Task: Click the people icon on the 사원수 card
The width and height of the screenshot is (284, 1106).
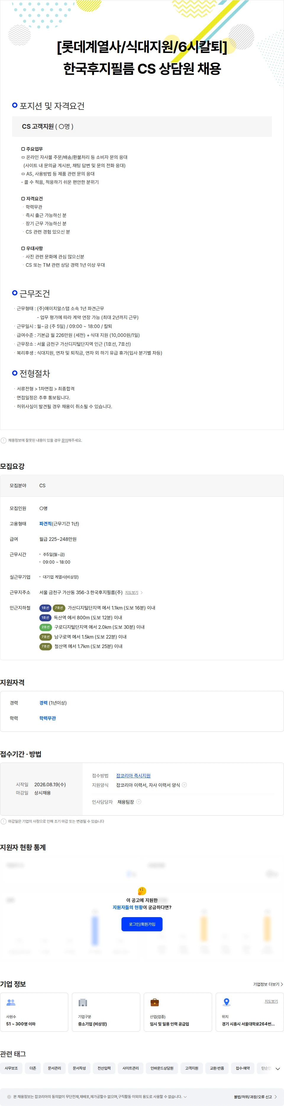Action: 11,1002
